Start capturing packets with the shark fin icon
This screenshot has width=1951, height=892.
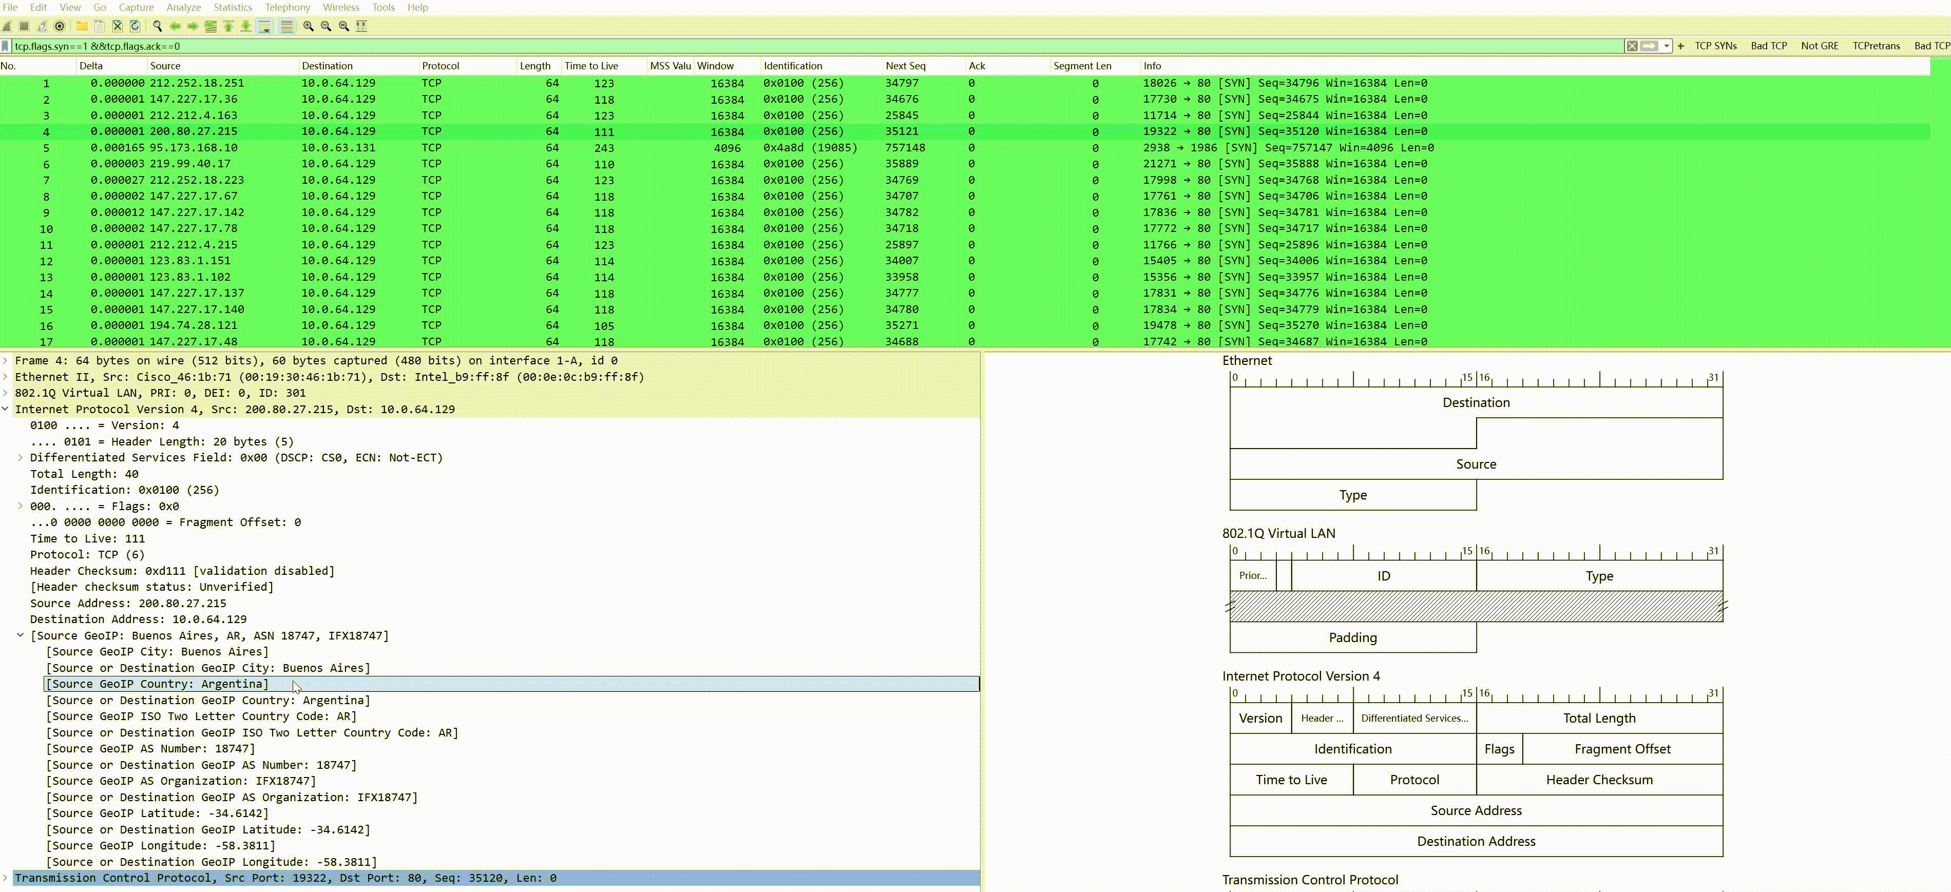pos(7,26)
